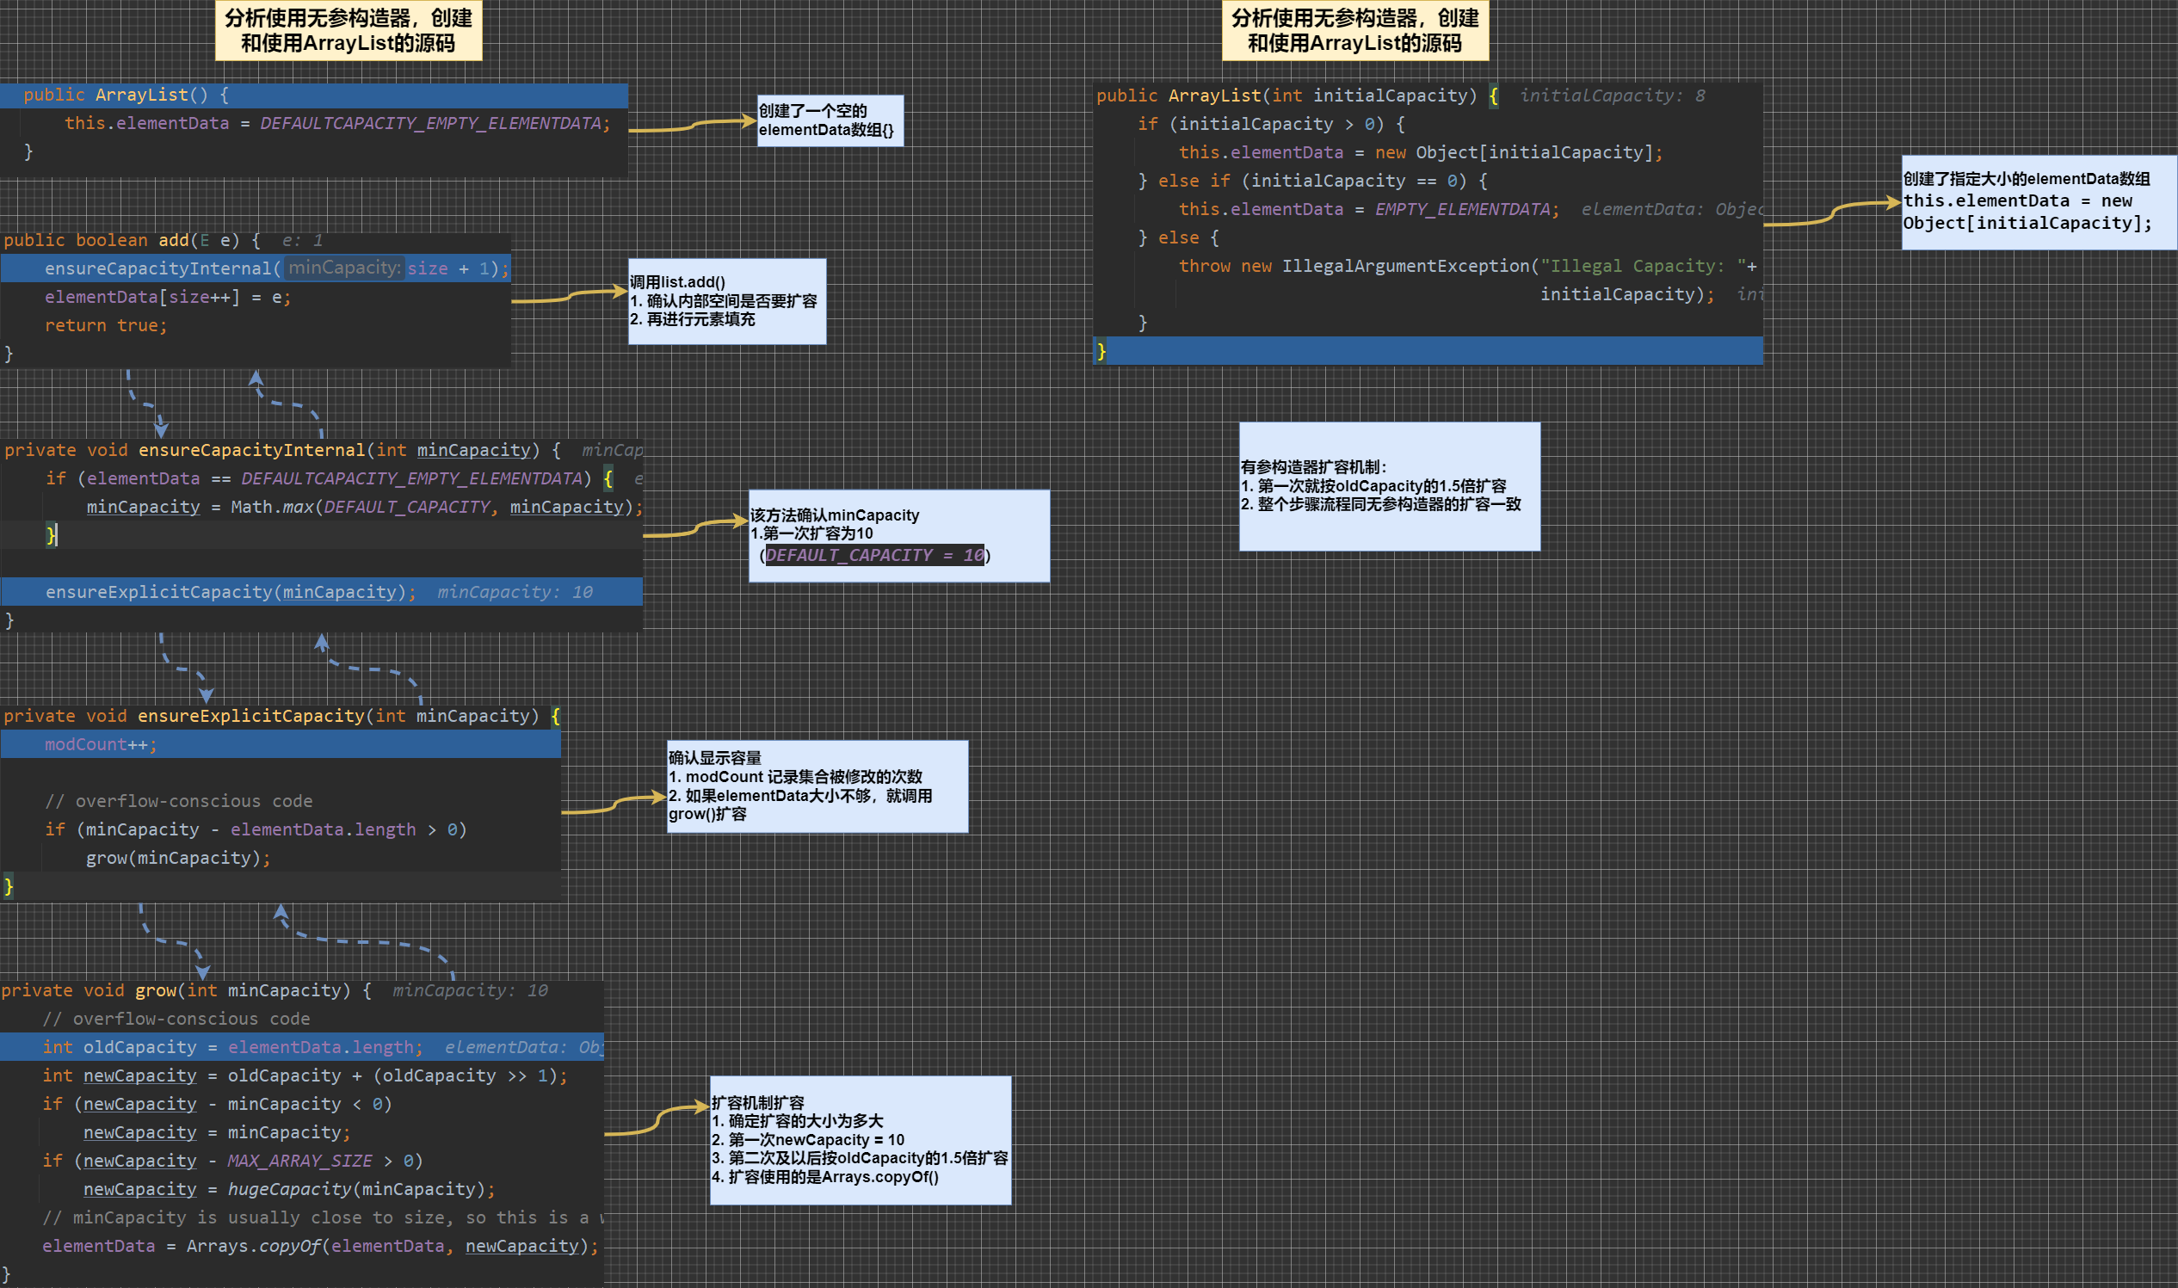Click 'if (elementData == DEFAULTCAPACITY_EMPTY_ELEMENTDATA)' line

[x=330, y=479]
